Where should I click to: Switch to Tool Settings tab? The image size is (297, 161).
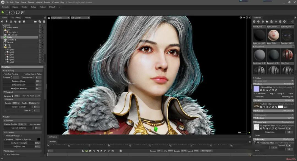16,18
